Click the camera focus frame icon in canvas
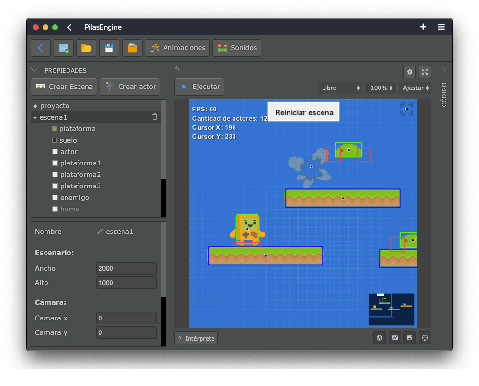479x386 pixels. [407, 109]
